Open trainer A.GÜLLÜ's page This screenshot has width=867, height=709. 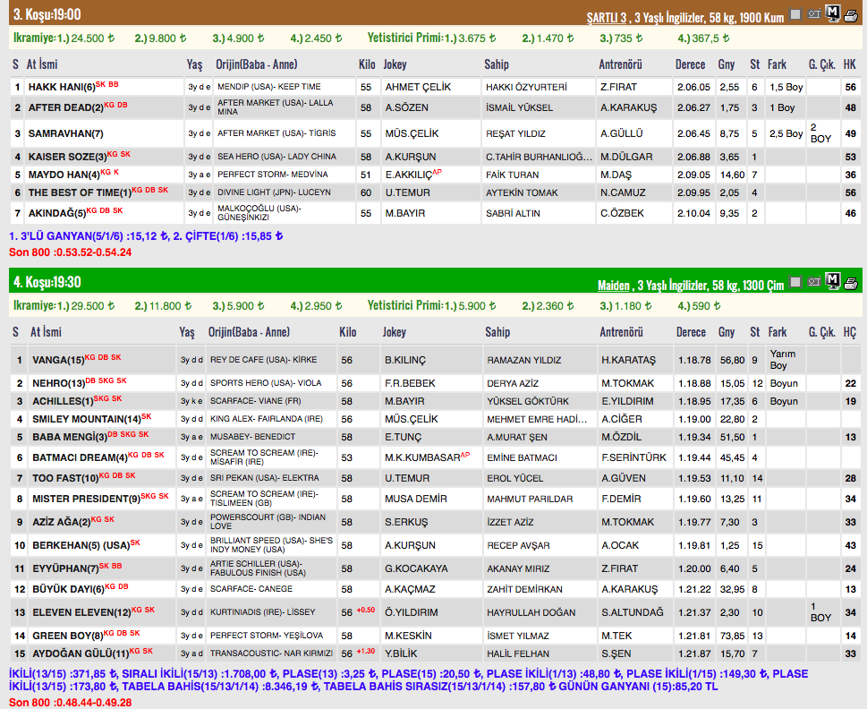pyautogui.click(x=623, y=133)
